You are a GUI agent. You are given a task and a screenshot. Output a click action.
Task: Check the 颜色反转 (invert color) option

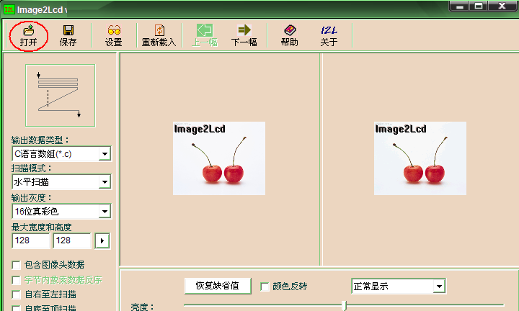click(x=265, y=287)
